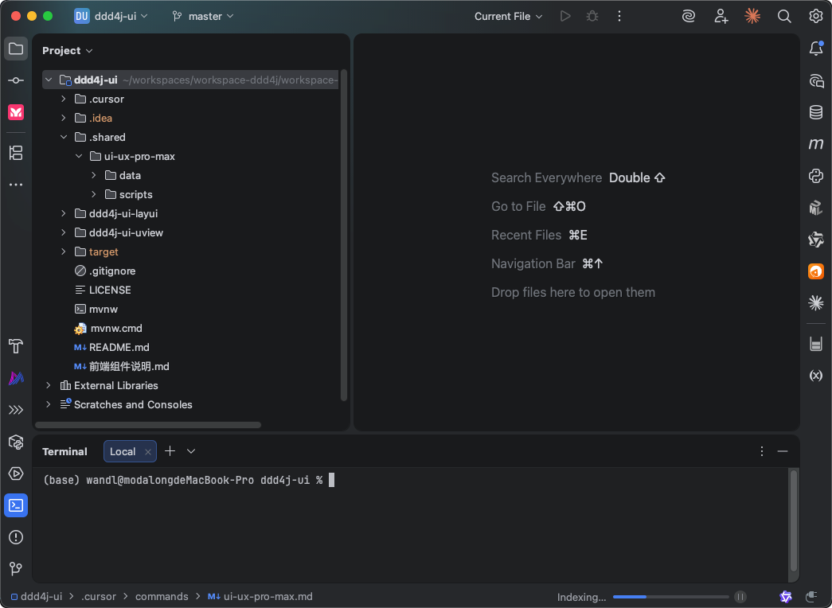Viewport: 832px width, 608px height.
Task: Add a new terminal tab
Action: click(x=170, y=451)
